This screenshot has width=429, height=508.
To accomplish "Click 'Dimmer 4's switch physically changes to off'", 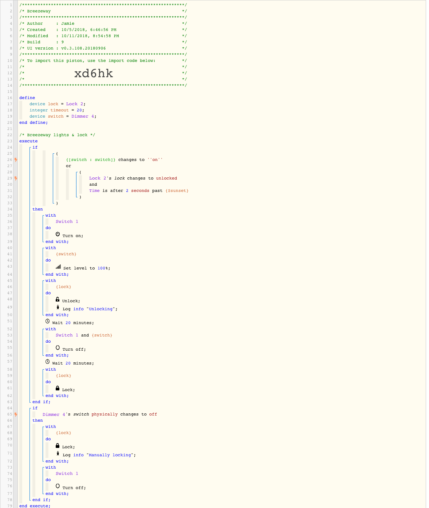I will [100, 414].
